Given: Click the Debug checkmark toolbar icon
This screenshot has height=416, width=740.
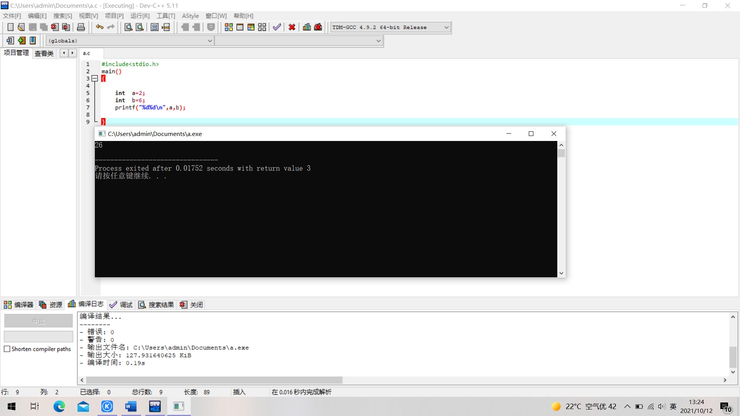Looking at the screenshot, I should [277, 27].
